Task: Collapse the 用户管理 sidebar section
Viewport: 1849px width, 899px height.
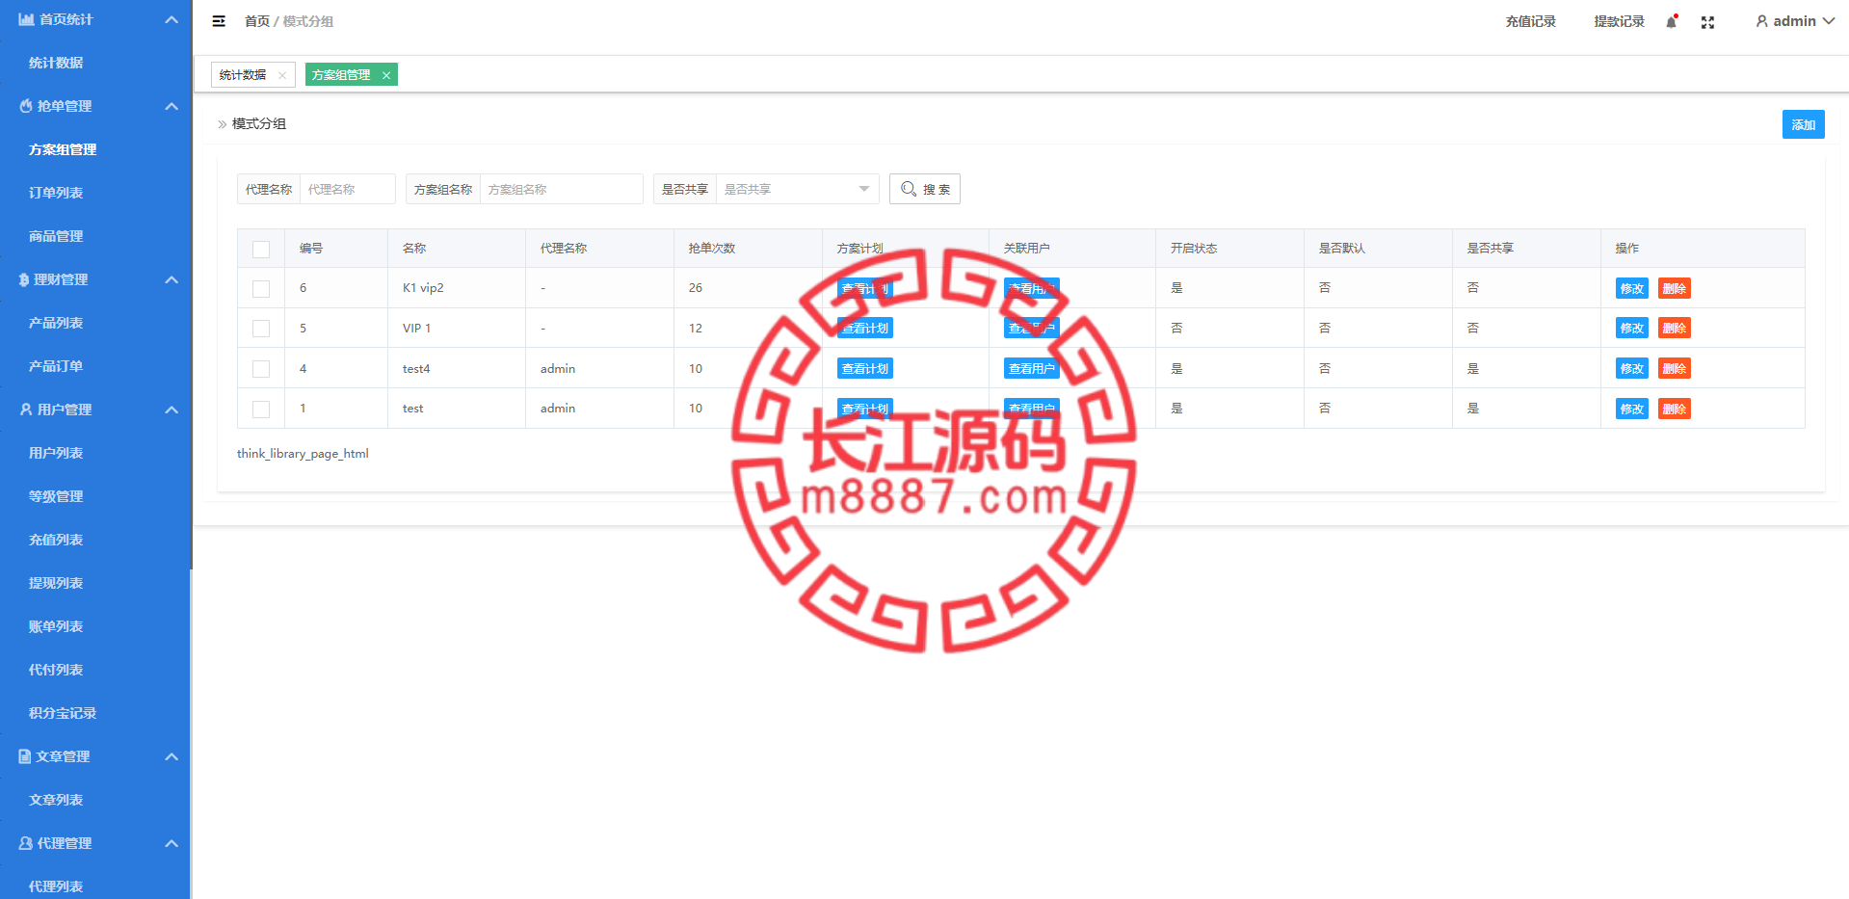Action: pyautogui.click(x=172, y=410)
